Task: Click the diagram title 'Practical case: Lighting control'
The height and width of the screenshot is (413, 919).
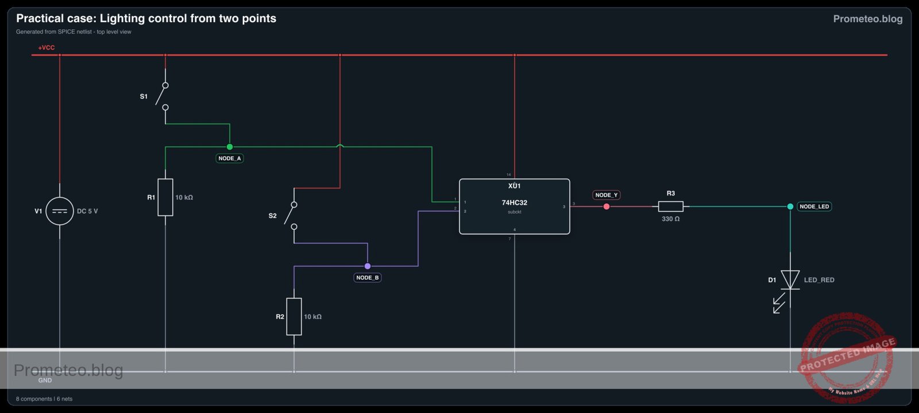Action: [146, 18]
